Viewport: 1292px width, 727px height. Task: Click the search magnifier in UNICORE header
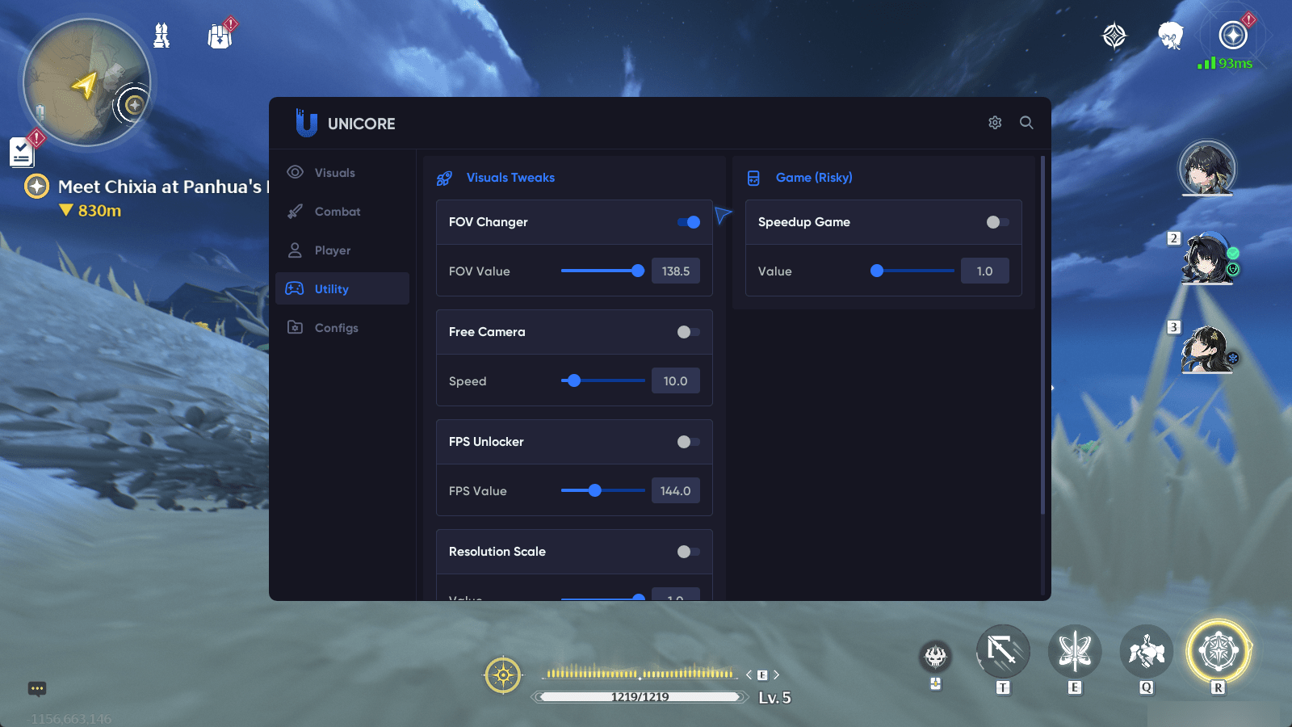[1026, 123]
